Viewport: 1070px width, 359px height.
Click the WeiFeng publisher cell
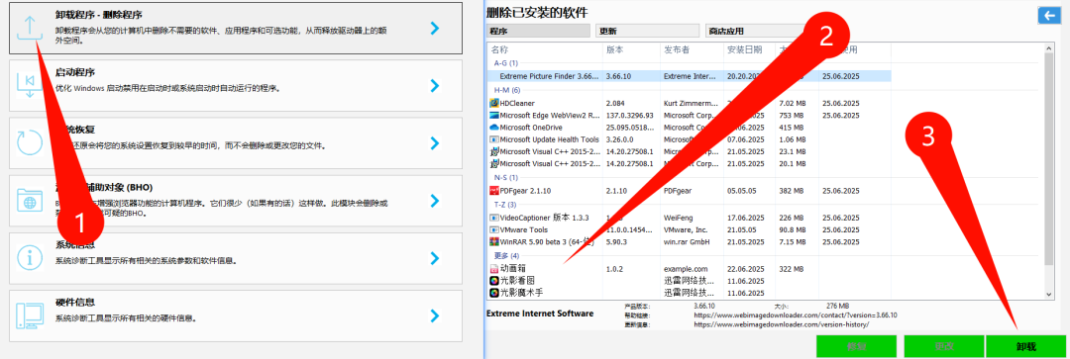(x=679, y=218)
